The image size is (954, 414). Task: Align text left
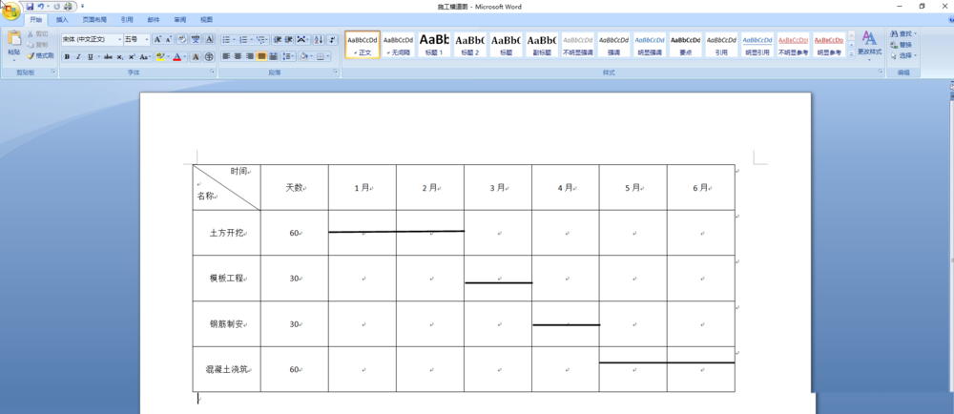pos(226,56)
